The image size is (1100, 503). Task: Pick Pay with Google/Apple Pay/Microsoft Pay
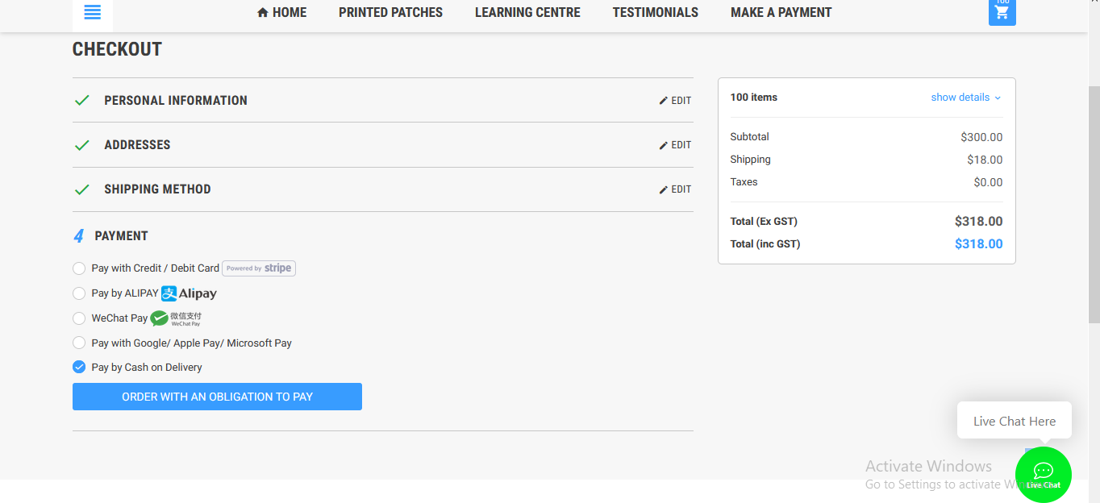coord(79,343)
